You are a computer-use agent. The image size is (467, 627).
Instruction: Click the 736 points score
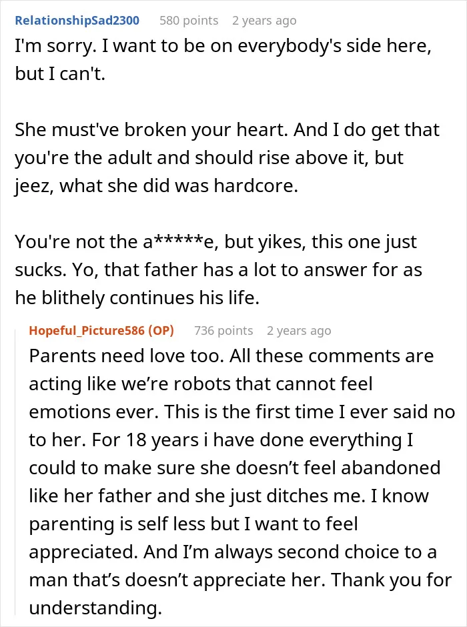click(x=223, y=331)
